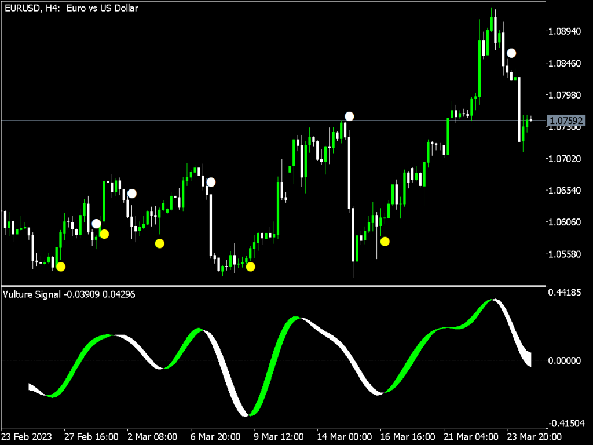This screenshot has height=445, width=593.
Task: Click the 1.05580 price scale value
Action: click(565, 254)
